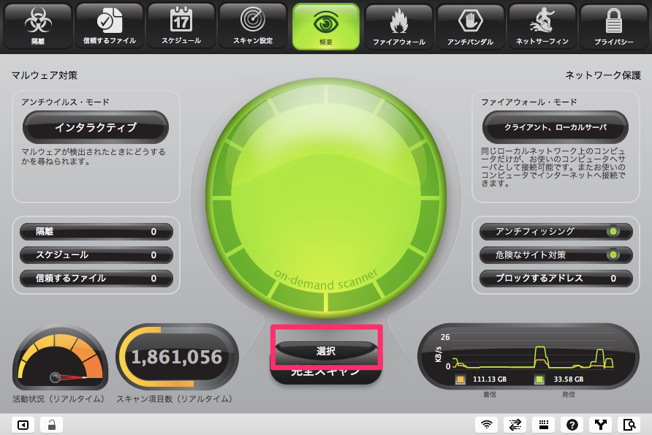Screen dimensions: 652x435
Task: Select the 概要 overview tab
Action: (326, 26)
